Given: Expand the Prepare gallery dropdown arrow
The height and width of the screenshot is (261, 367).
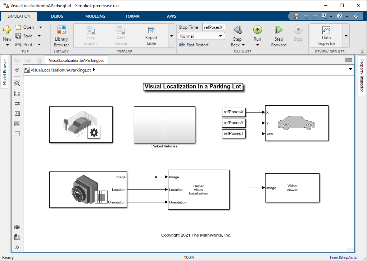Looking at the screenshot, I should pyautogui.click(x=171, y=36).
